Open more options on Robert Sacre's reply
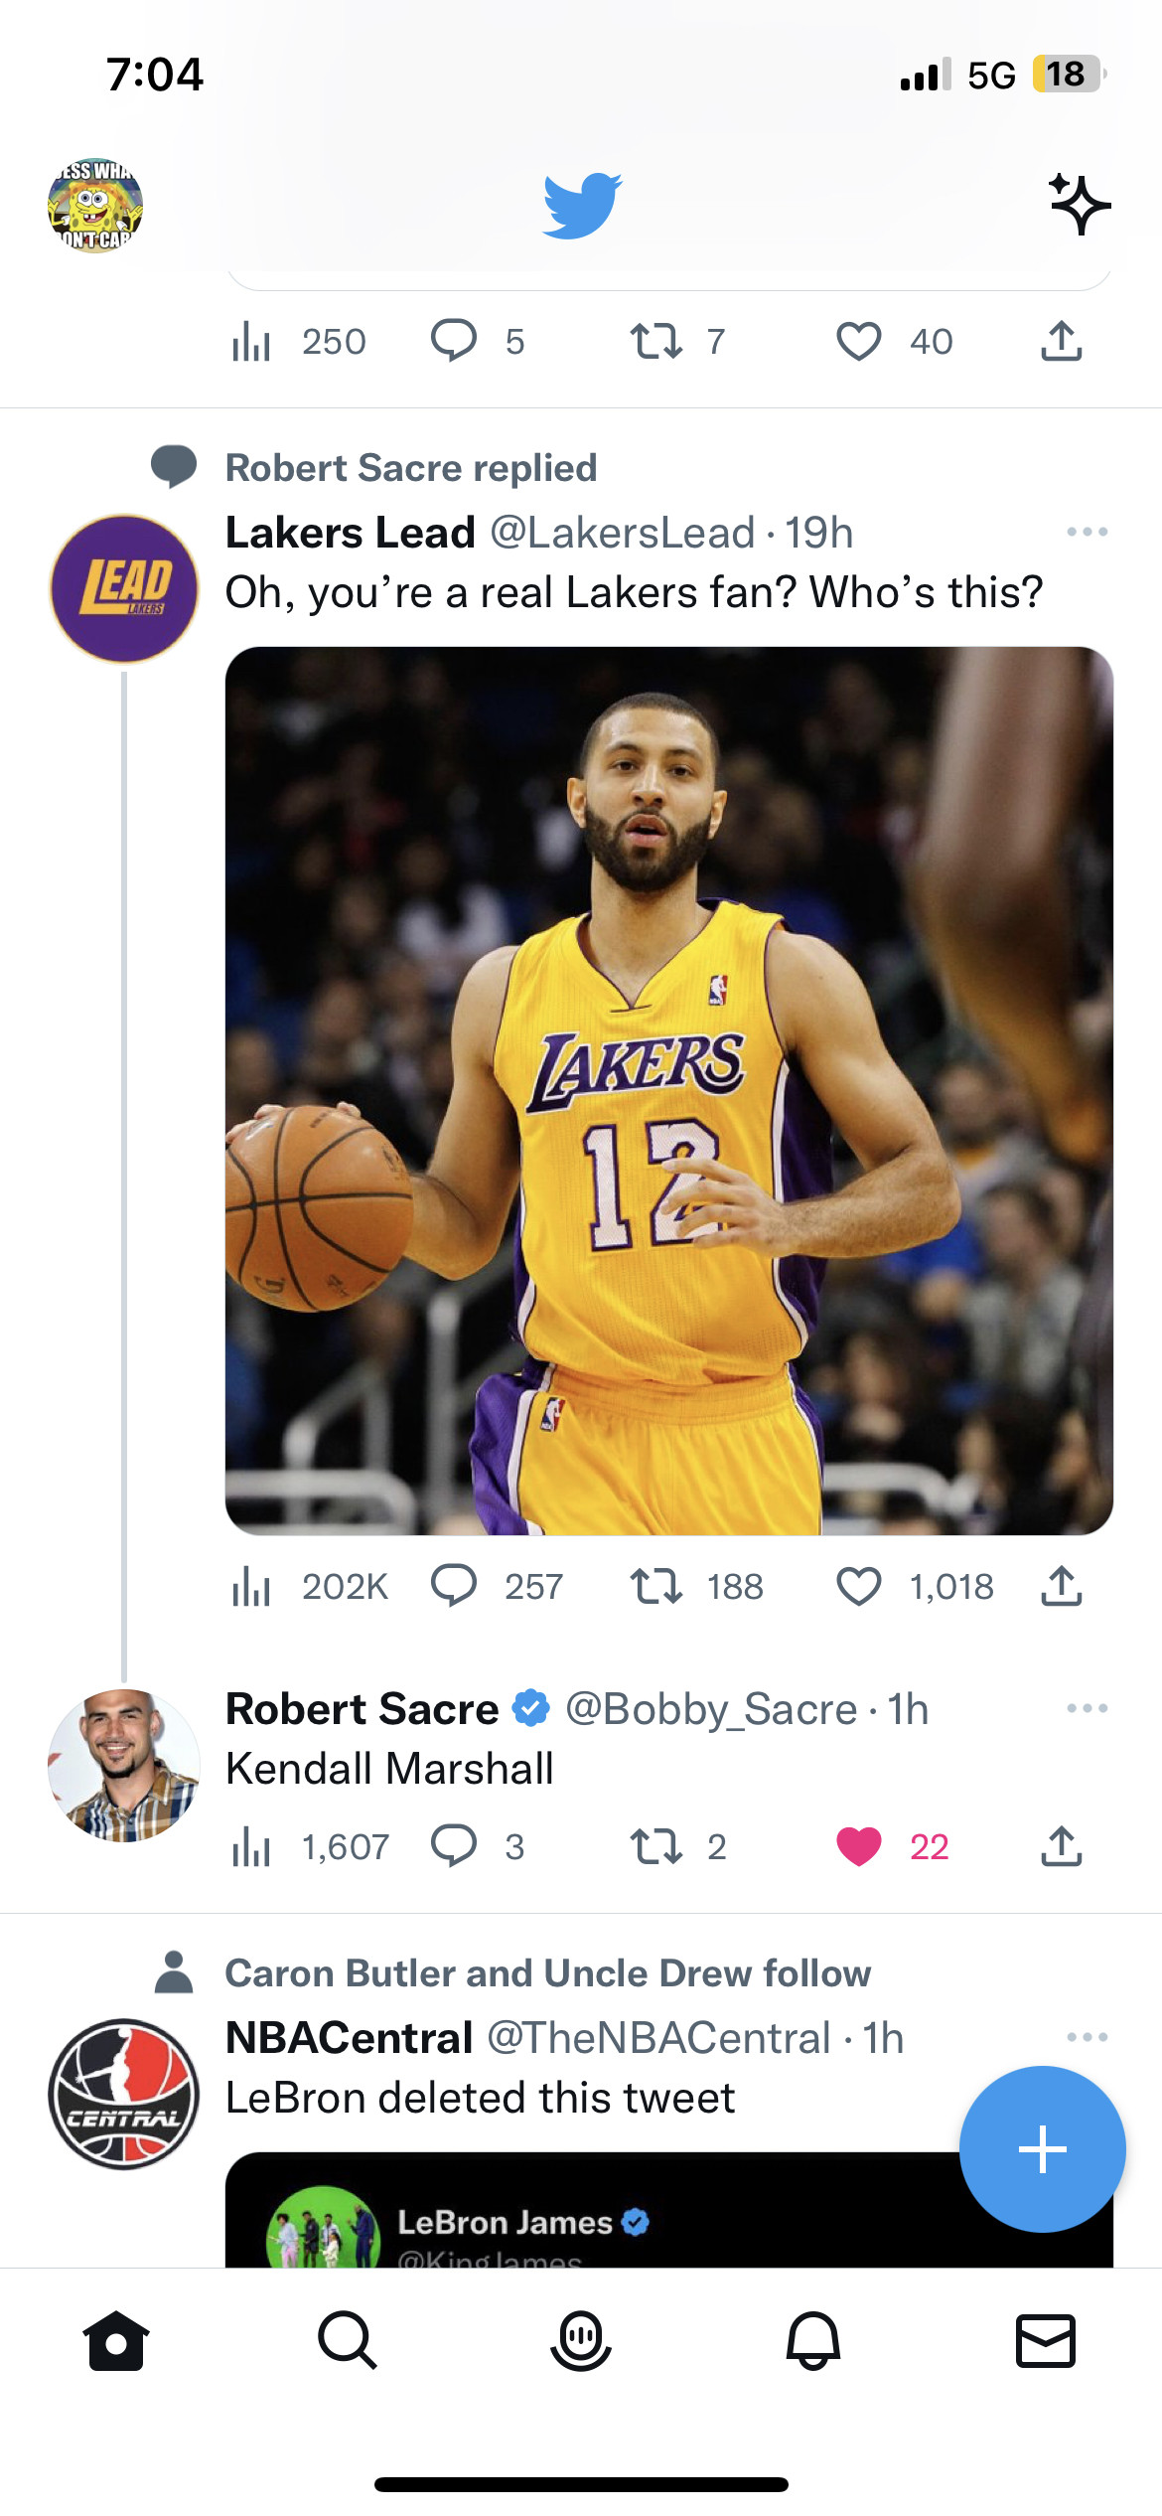 [x=1087, y=1708]
